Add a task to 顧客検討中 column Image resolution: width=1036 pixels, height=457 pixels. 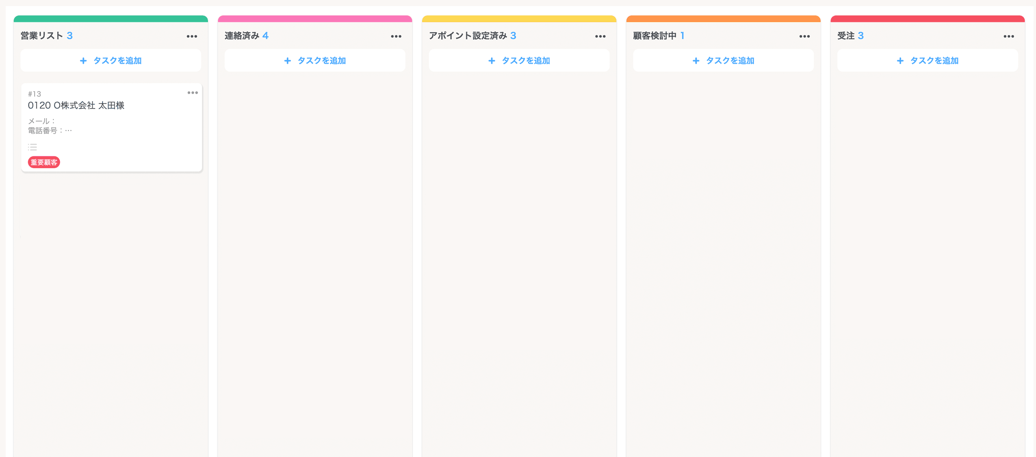coord(724,61)
